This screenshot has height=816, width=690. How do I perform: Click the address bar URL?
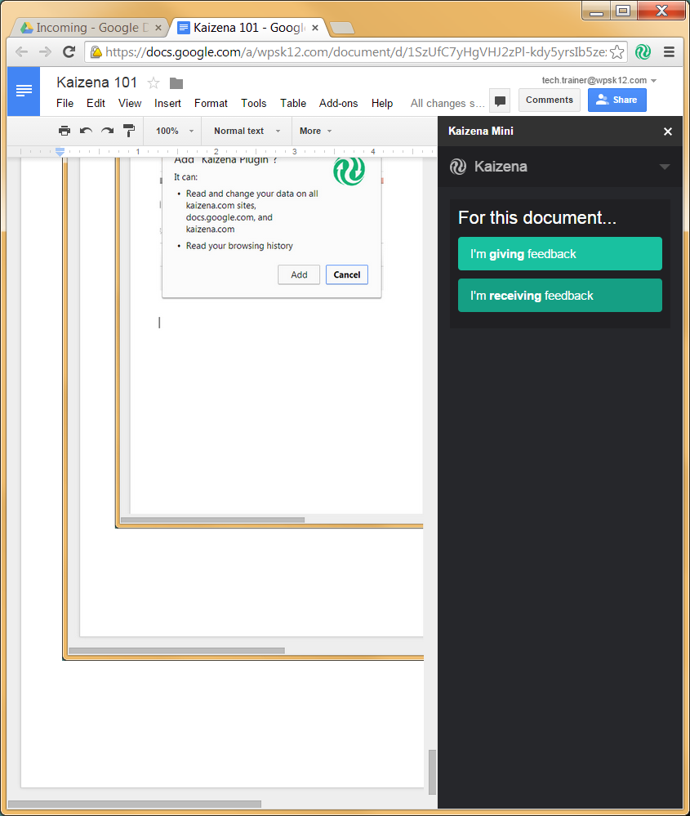pyautogui.click(x=355, y=51)
